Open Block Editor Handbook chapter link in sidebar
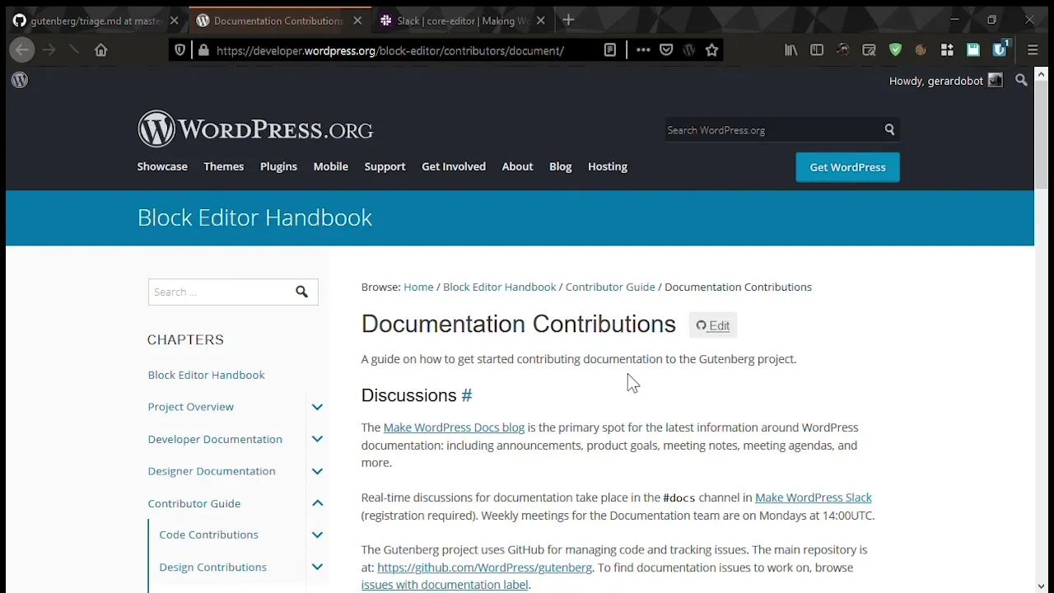 (x=206, y=375)
